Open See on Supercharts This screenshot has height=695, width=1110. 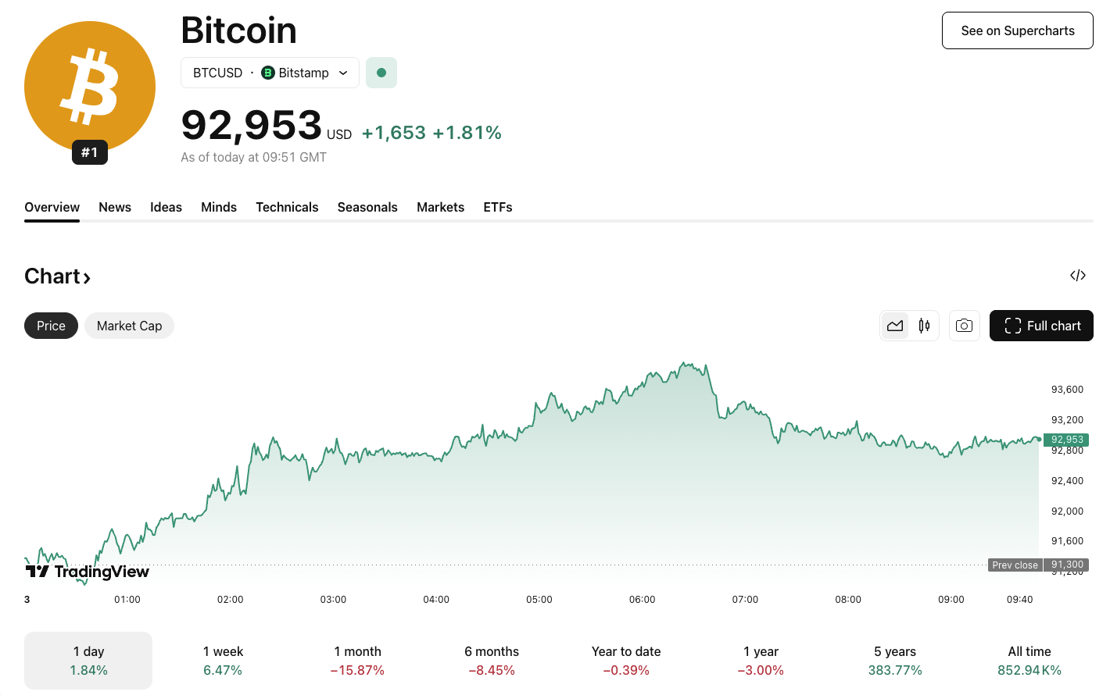(x=1017, y=30)
